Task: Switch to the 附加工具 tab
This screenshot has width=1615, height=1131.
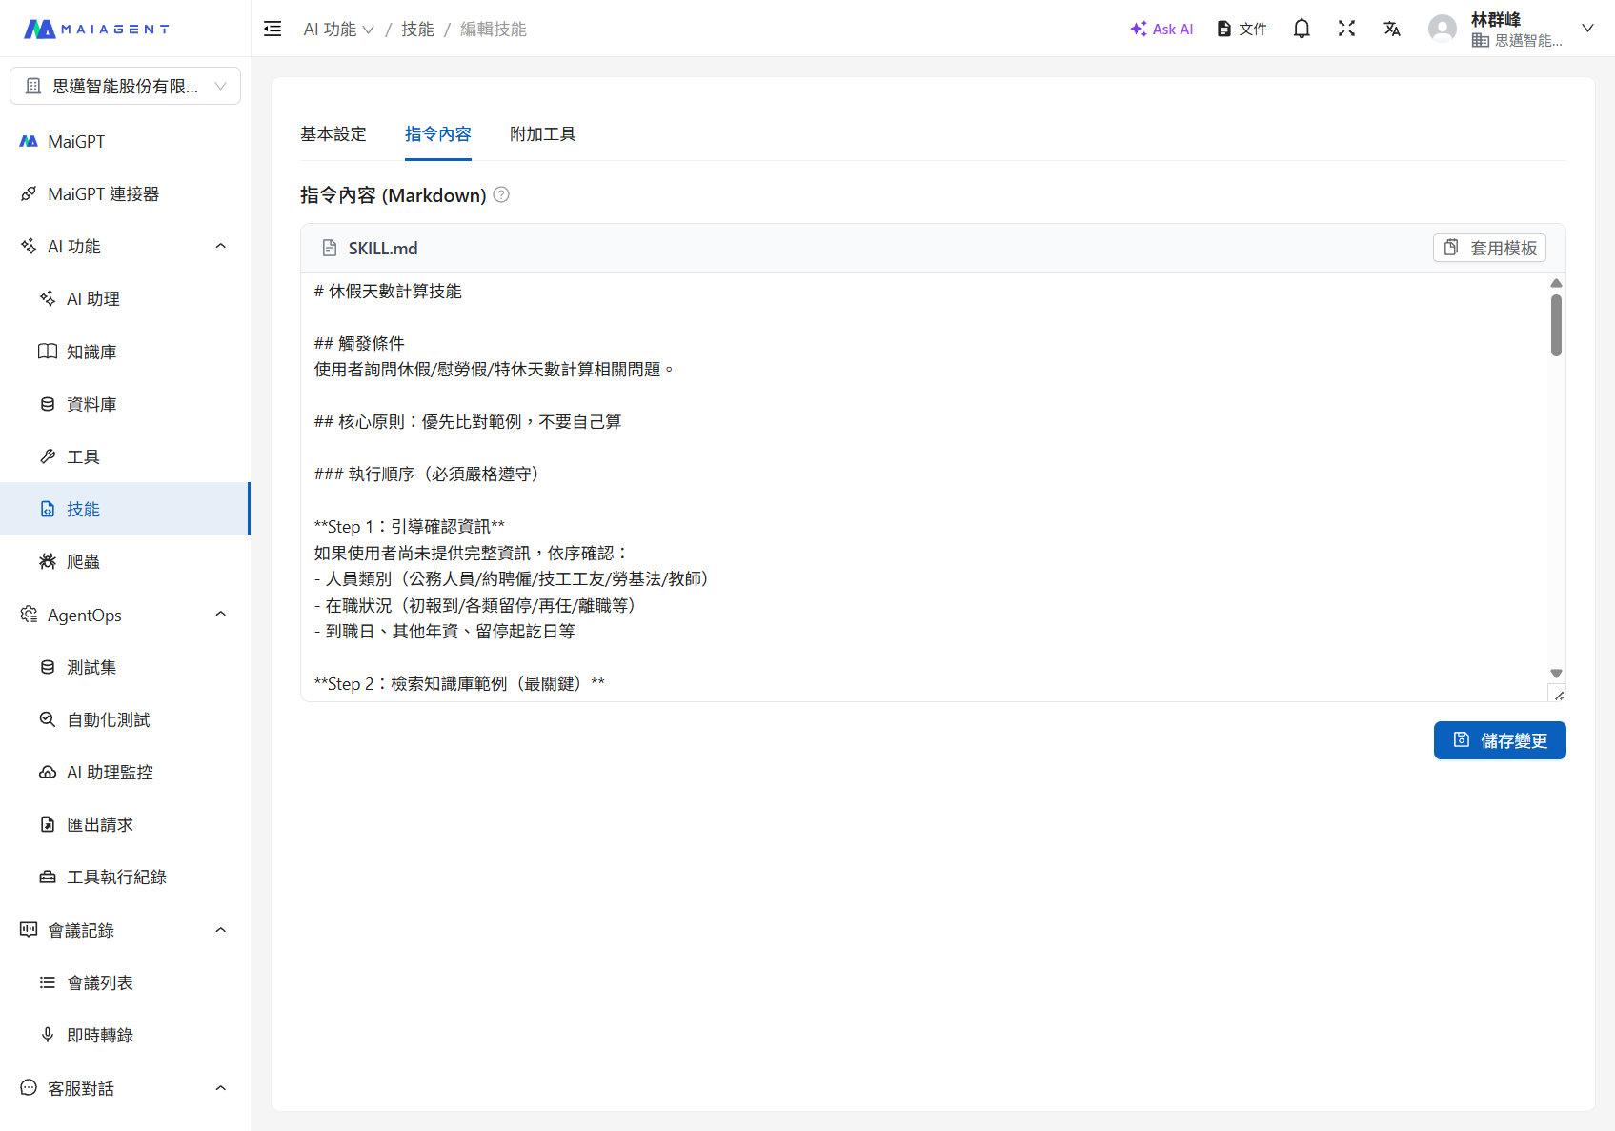Action: coord(542,134)
